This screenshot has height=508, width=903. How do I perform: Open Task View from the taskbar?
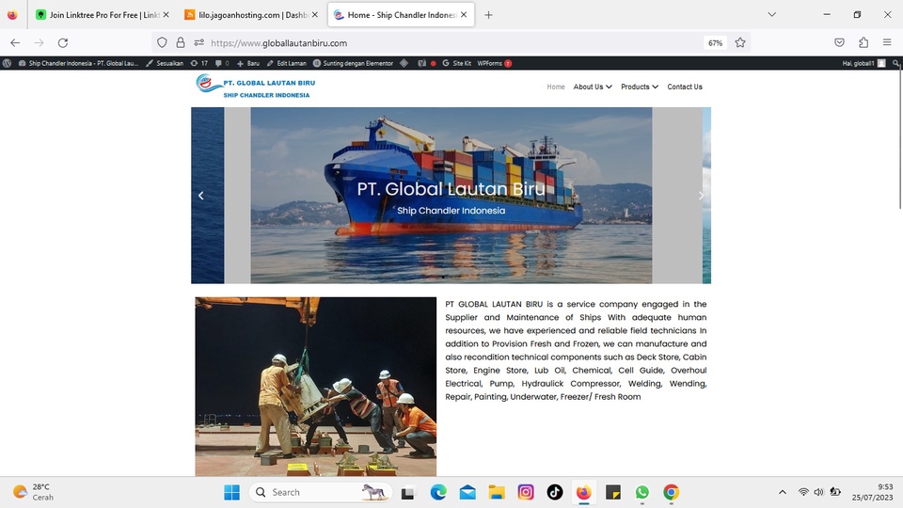point(407,492)
